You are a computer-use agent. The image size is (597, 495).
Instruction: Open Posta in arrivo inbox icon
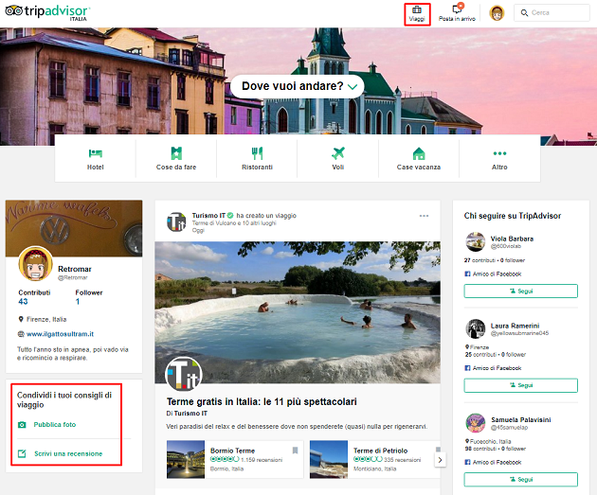click(x=458, y=9)
